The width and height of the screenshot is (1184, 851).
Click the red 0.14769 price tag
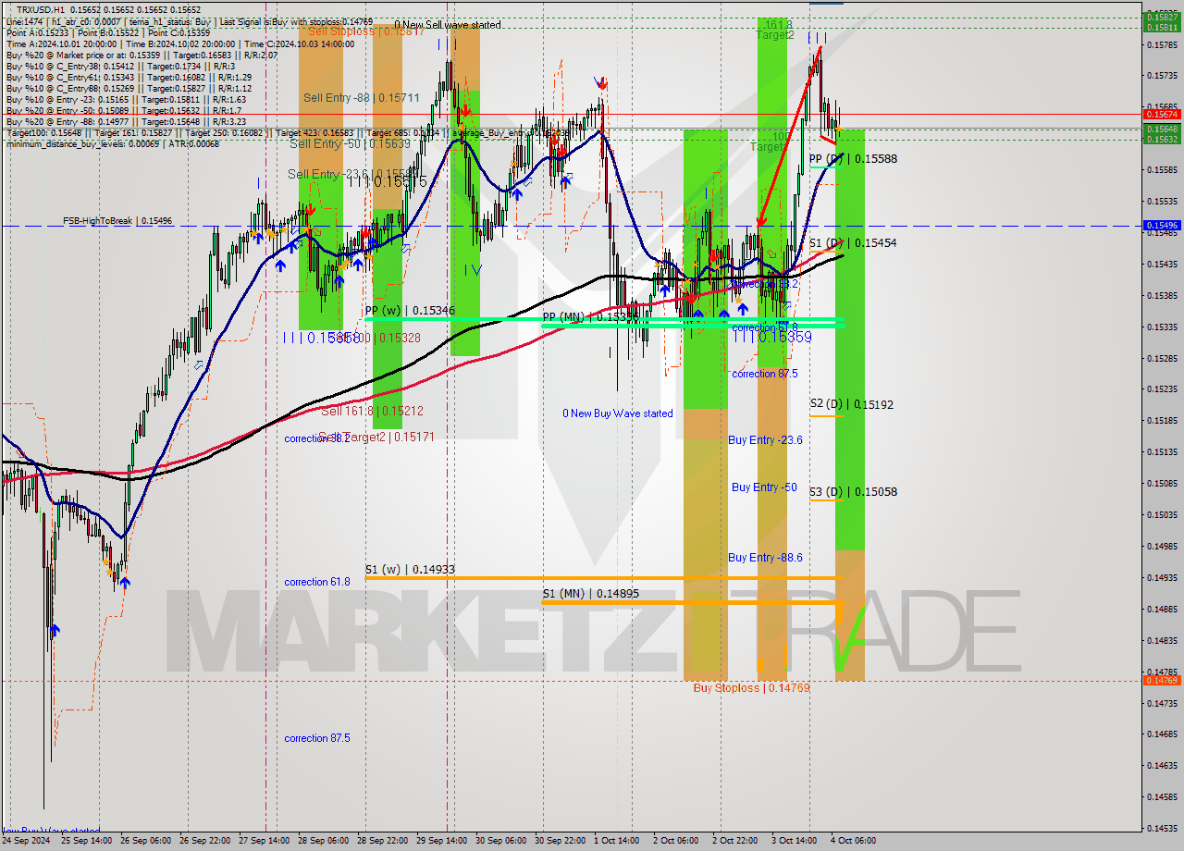coord(1163,680)
